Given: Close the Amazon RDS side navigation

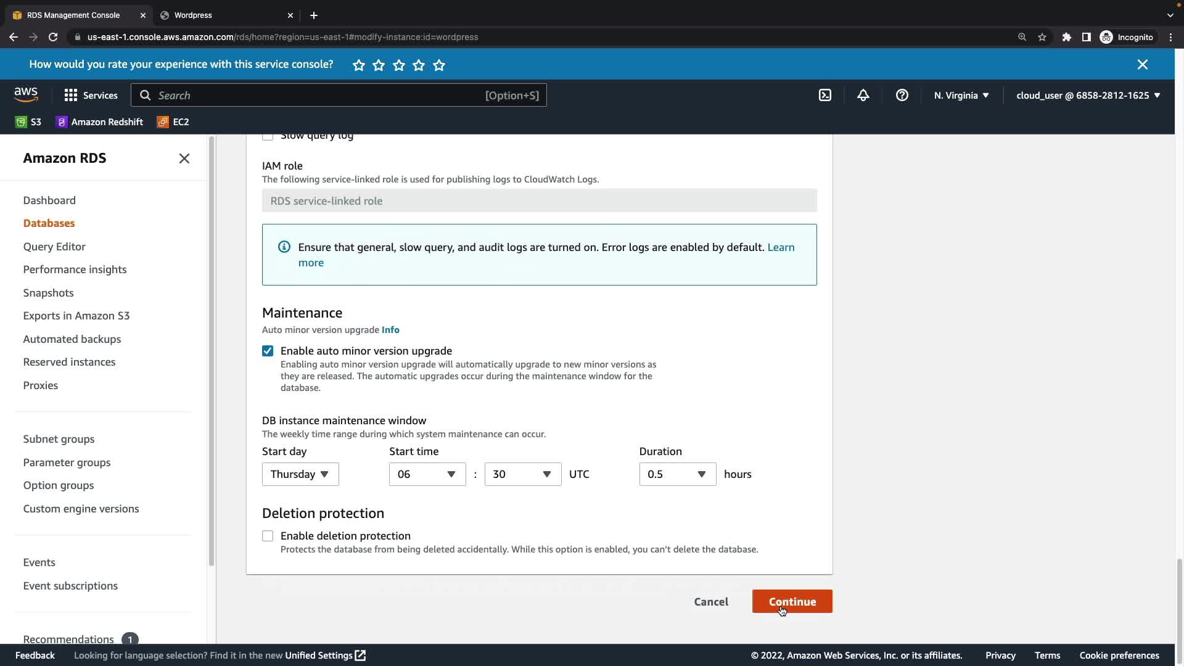Looking at the screenshot, I should (x=184, y=158).
